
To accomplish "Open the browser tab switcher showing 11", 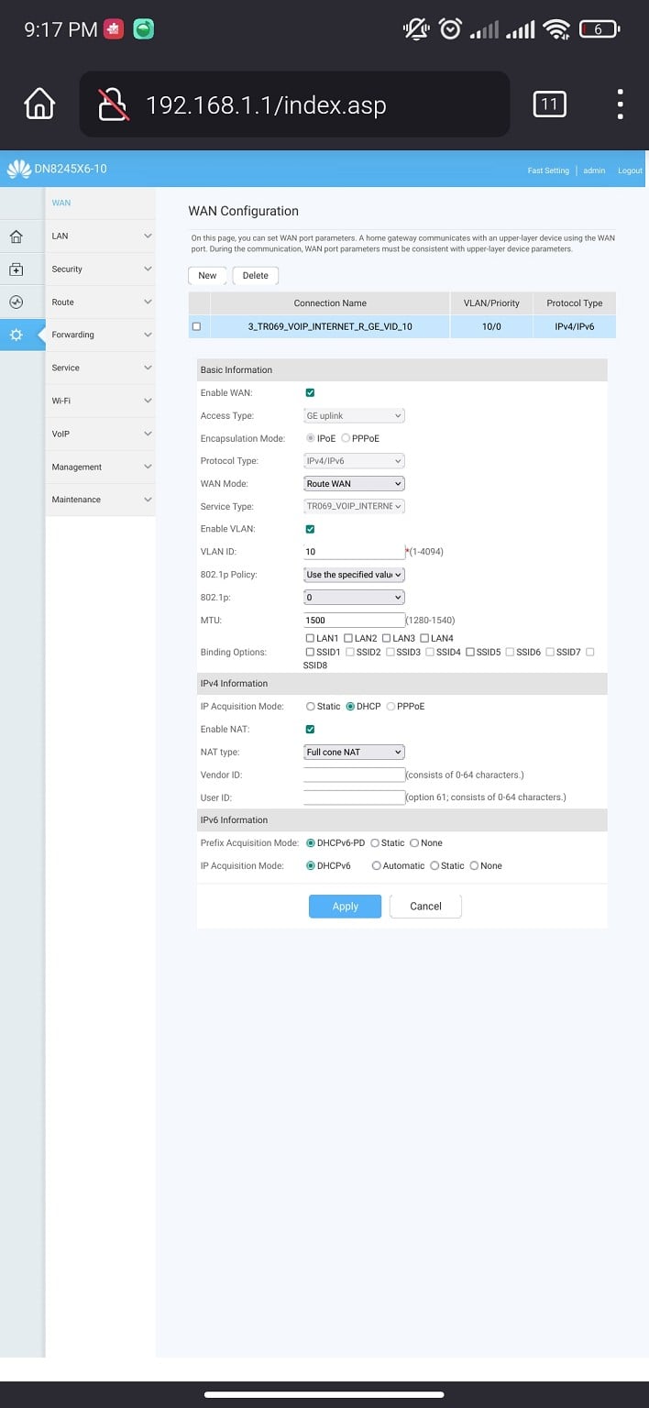I will [549, 104].
